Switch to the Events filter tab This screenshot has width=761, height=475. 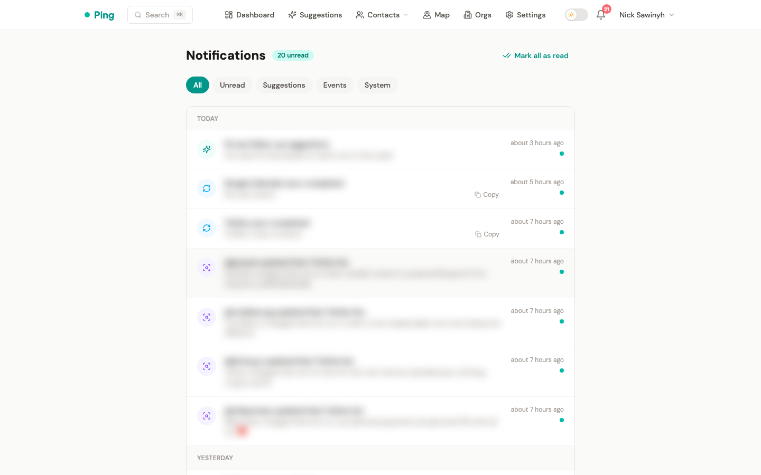[x=335, y=85]
